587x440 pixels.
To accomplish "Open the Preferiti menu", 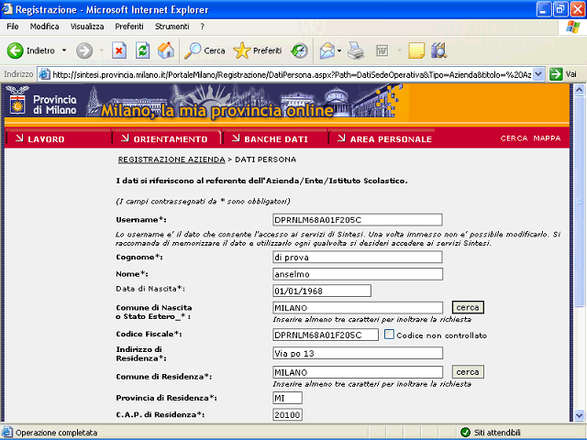I will pos(129,27).
